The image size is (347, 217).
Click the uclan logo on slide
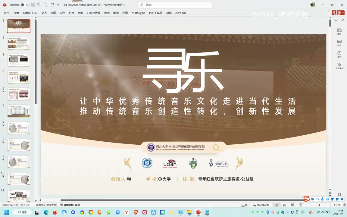point(170,163)
